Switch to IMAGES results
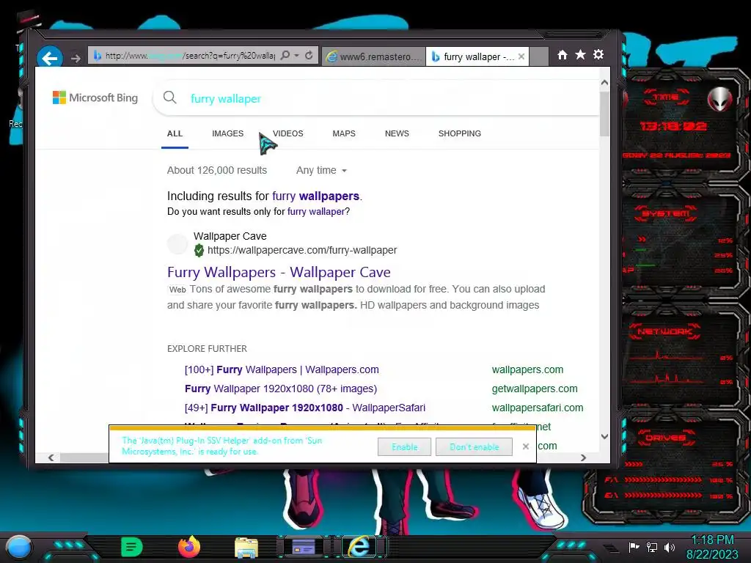The width and height of the screenshot is (751, 563). coord(227,133)
